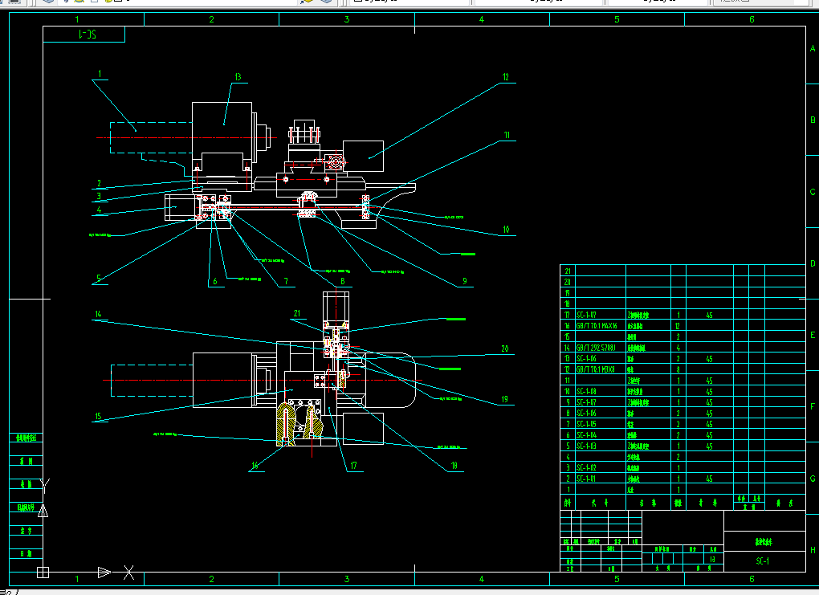The image size is (819, 595).
Task: Click part balloon number 1 in top view
Action: tap(100, 74)
